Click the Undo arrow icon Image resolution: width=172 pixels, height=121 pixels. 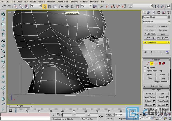pyautogui.click(x=4, y=6)
